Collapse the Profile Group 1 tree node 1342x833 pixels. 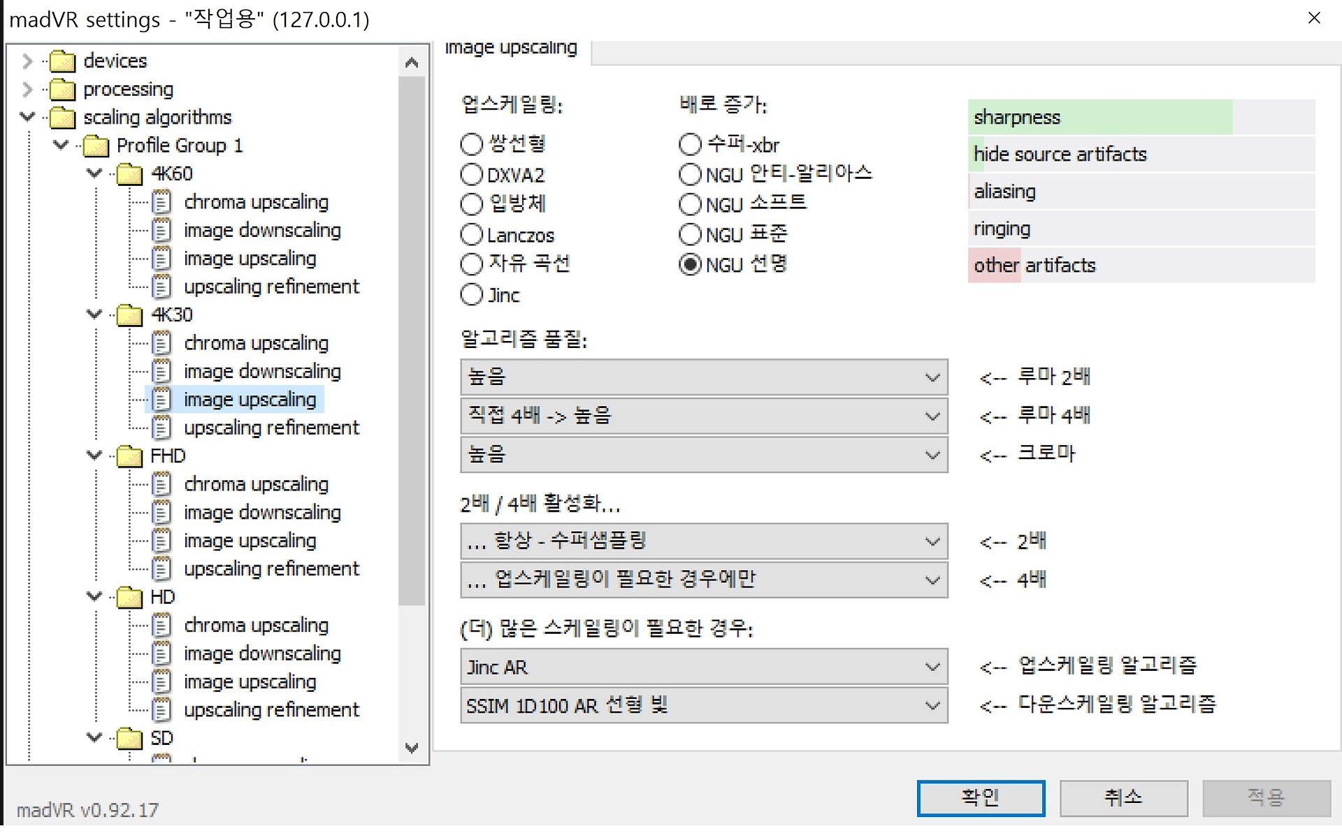pos(61,145)
